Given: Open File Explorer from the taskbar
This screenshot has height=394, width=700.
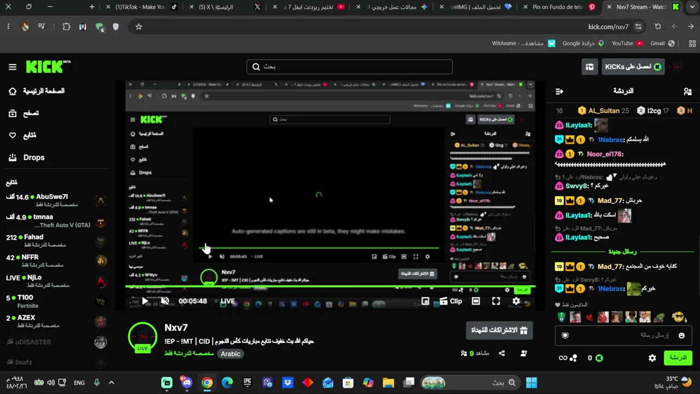Looking at the screenshot, I should [x=388, y=383].
